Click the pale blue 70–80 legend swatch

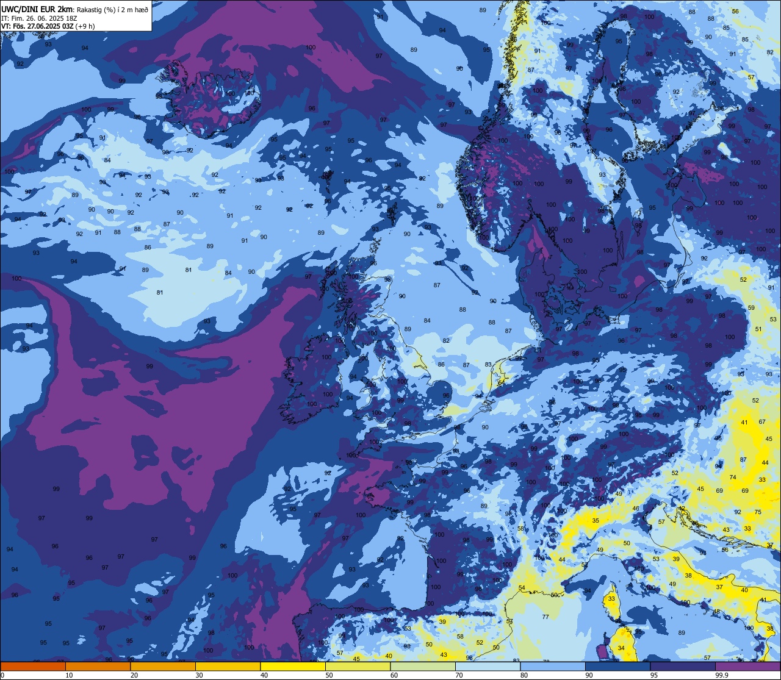point(488,667)
